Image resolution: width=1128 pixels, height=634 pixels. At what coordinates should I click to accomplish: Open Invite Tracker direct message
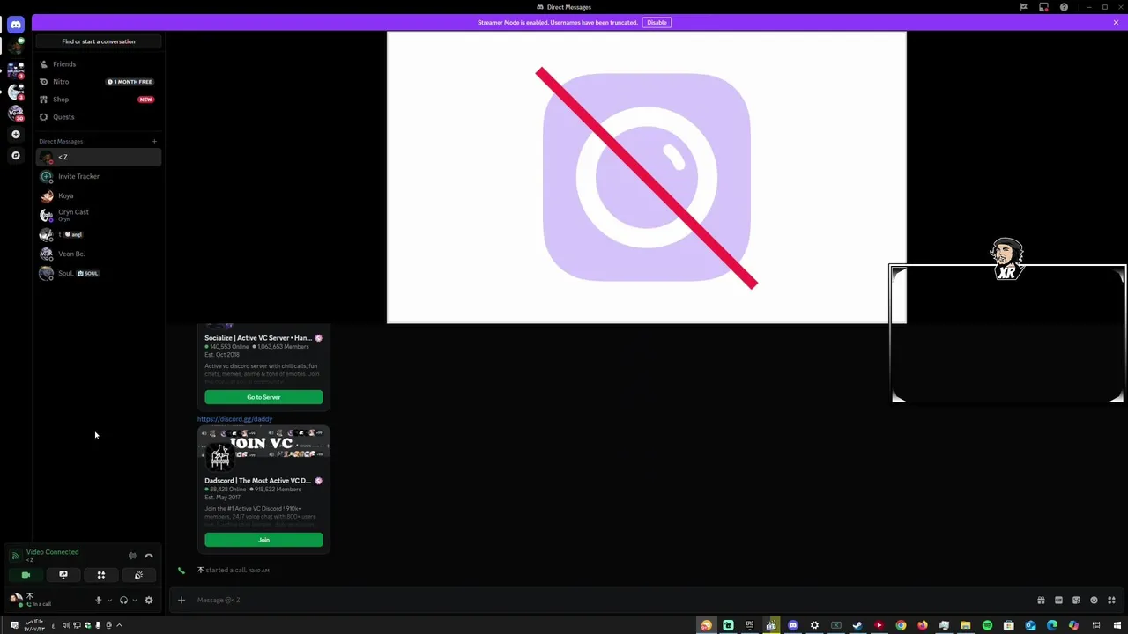99,176
